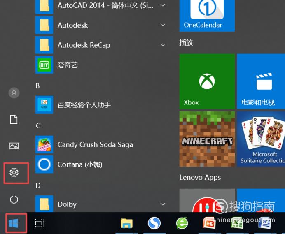Open 百度经验个人助手 app icon
Viewport: 285px width, 234px height.
click(44, 104)
